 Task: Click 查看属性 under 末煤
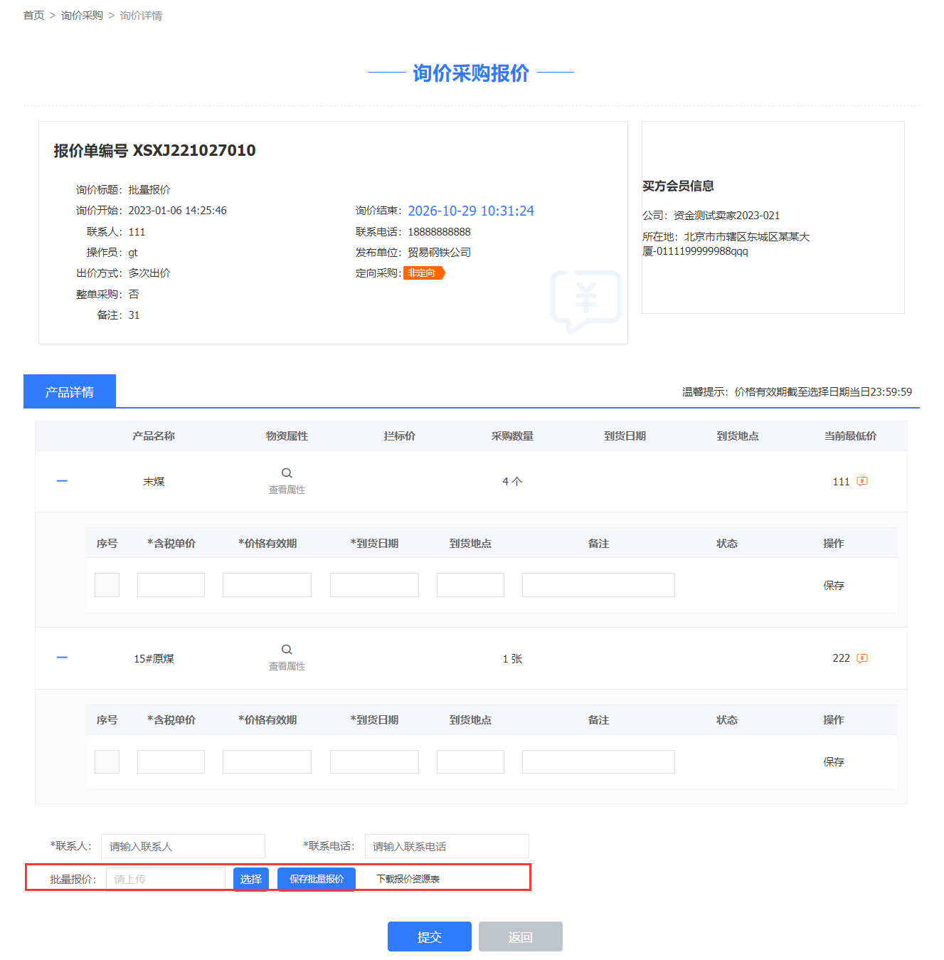[x=287, y=490]
